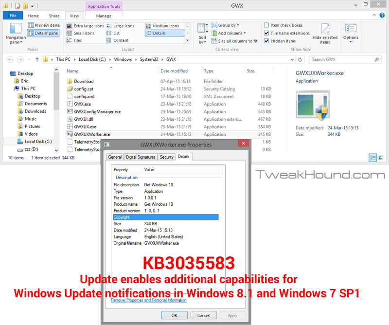Open Add columns dropdown

(x=229, y=33)
